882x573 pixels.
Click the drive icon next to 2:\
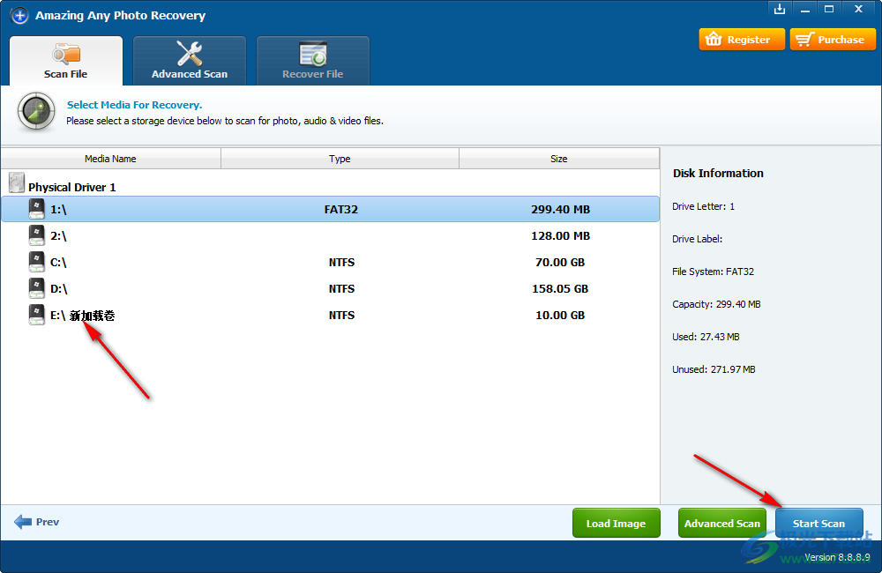[x=36, y=235]
